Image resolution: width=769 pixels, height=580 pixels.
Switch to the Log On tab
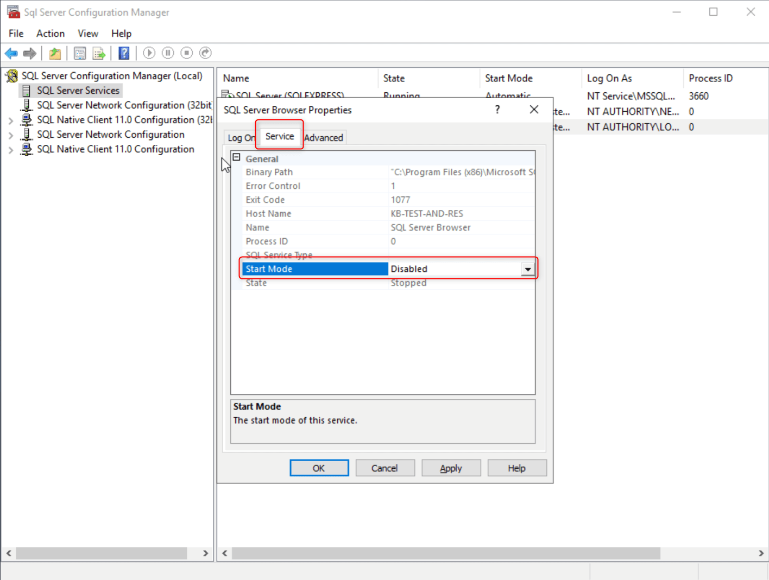(241, 137)
